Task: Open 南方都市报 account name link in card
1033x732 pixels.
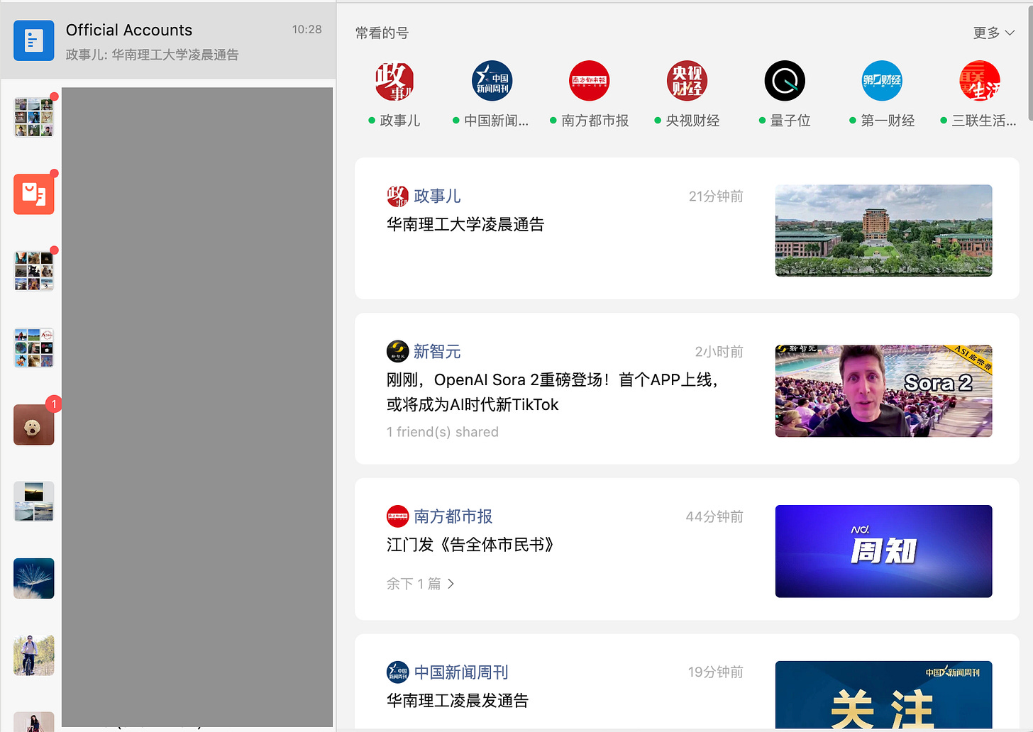Action: [453, 516]
